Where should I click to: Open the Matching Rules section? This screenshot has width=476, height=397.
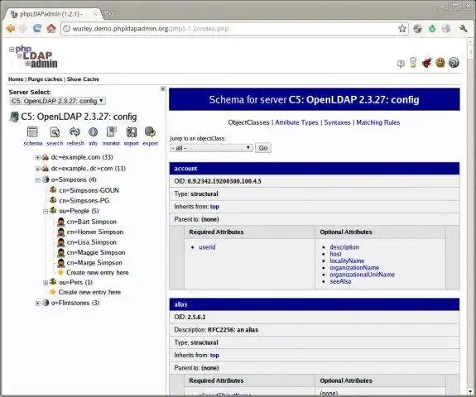378,122
